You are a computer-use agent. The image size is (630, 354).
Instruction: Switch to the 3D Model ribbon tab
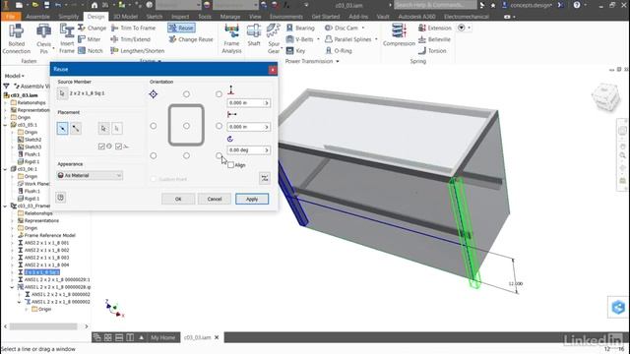pyautogui.click(x=125, y=17)
